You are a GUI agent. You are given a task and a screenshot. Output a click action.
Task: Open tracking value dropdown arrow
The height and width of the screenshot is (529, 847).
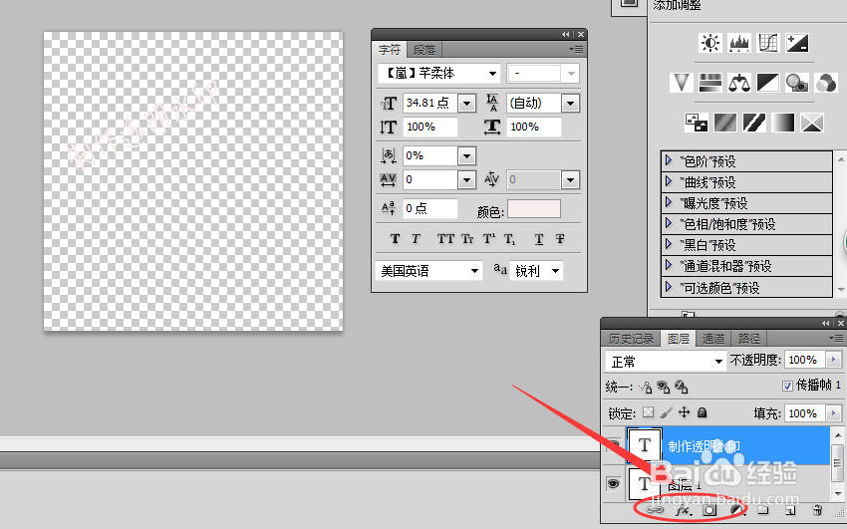[466, 179]
